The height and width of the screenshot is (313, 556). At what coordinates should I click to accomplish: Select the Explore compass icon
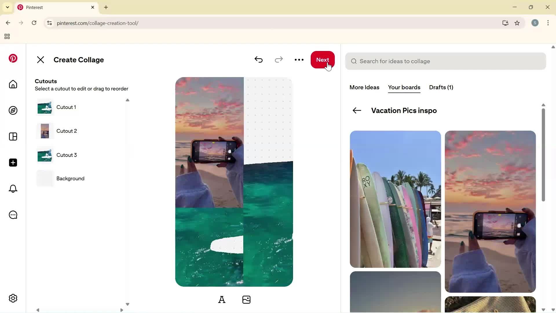coord(13,110)
